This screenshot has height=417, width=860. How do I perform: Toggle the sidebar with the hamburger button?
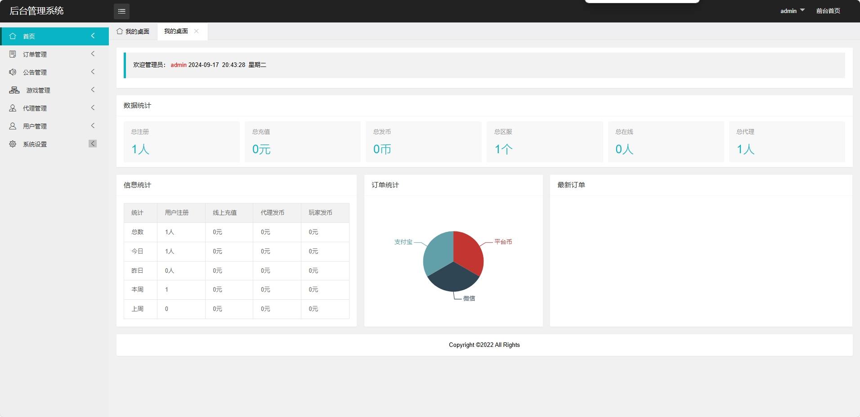(x=121, y=11)
